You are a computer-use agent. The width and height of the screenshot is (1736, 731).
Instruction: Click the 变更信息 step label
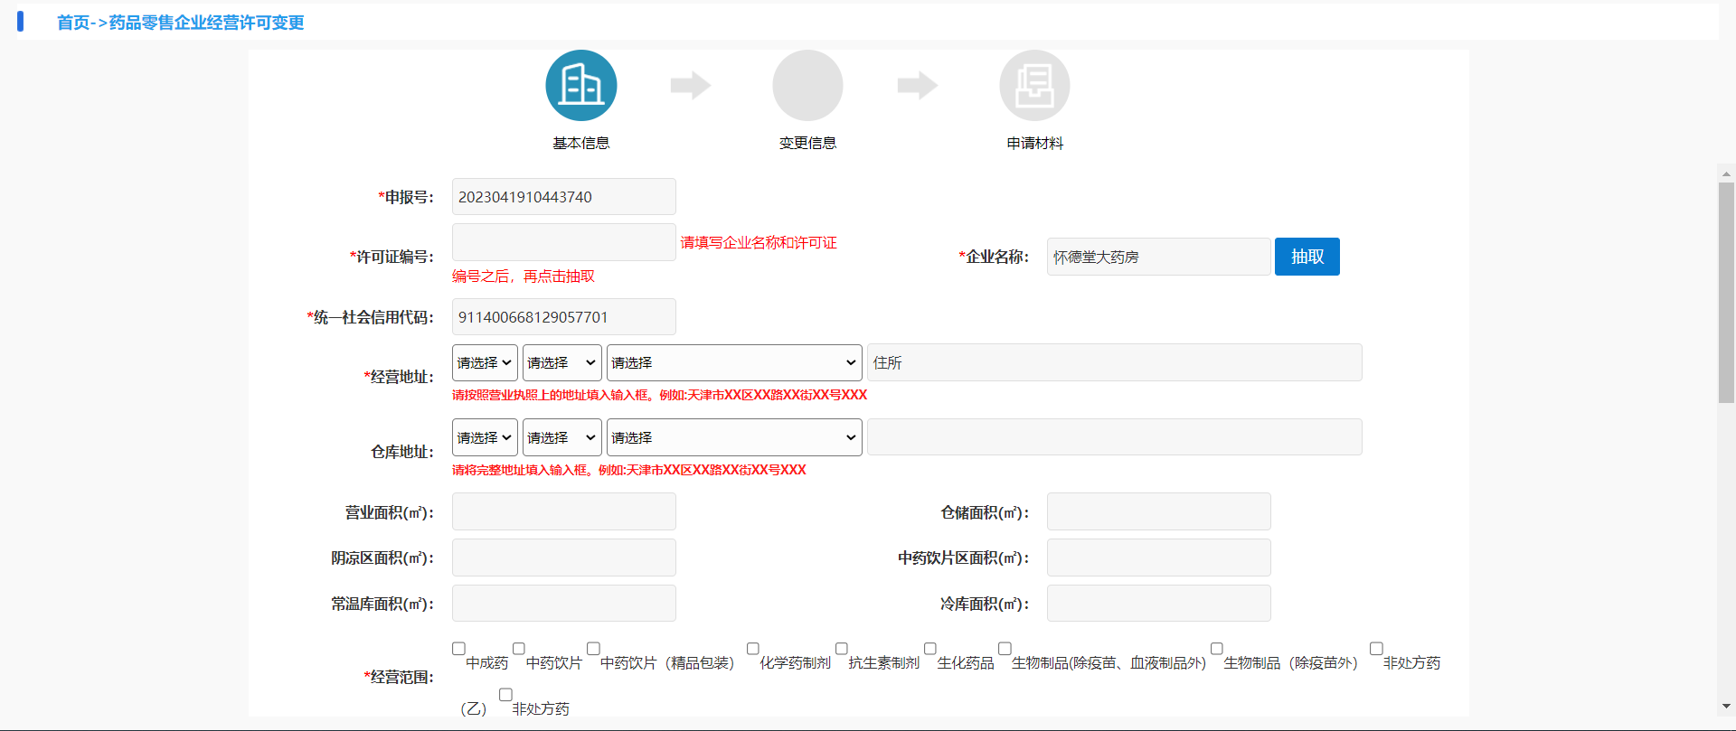pyautogui.click(x=807, y=143)
